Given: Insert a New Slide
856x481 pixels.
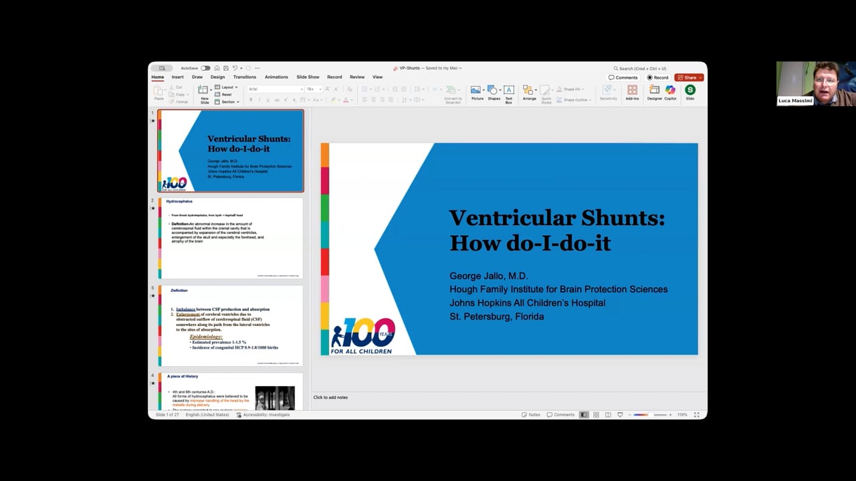Looking at the screenshot, I should point(204,94).
